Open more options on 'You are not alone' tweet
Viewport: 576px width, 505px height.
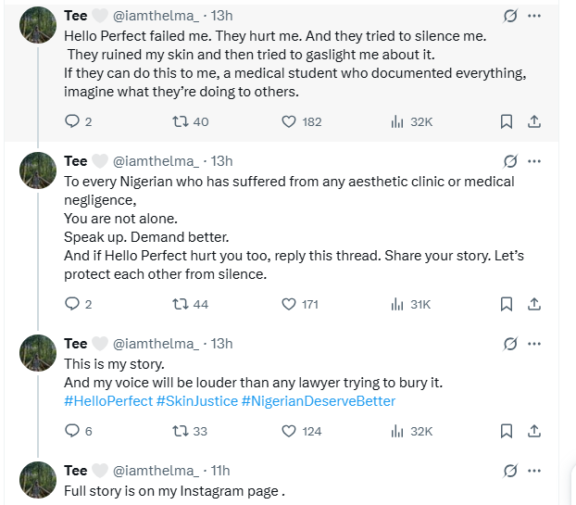click(x=534, y=161)
